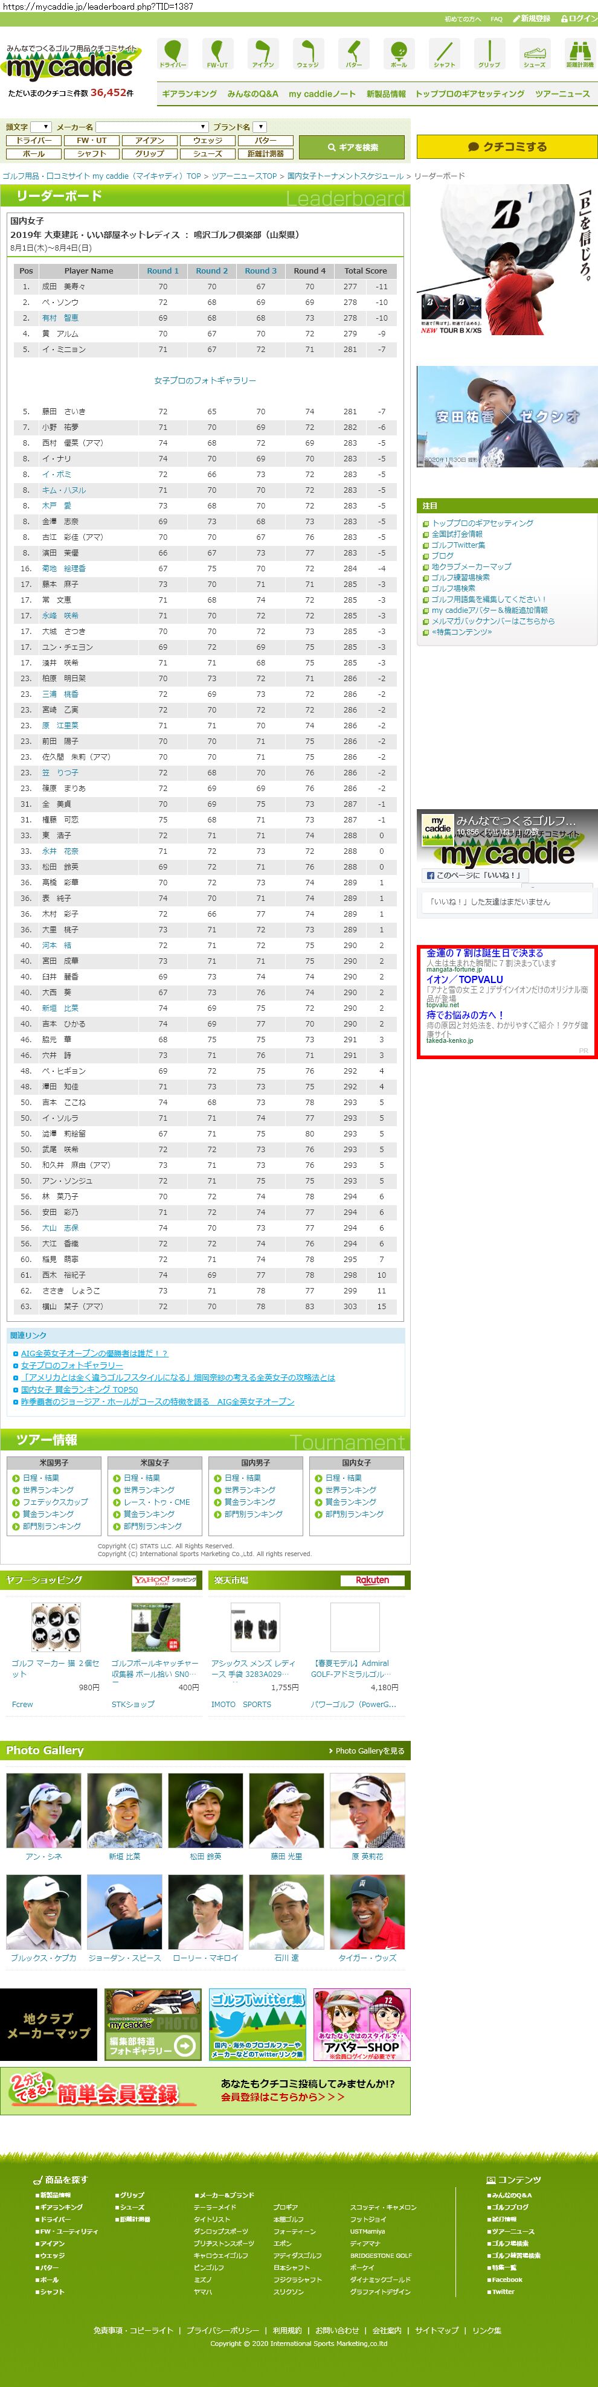Select the ドライバー filter button
The image size is (598, 2387).
click(x=33, y=141)
